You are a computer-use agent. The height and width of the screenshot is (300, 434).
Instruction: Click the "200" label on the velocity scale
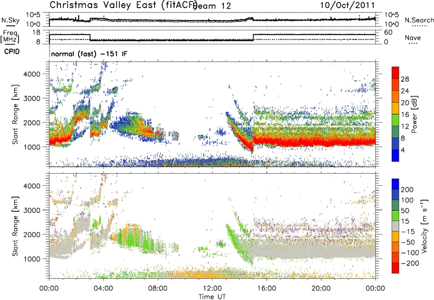point(407,190)
